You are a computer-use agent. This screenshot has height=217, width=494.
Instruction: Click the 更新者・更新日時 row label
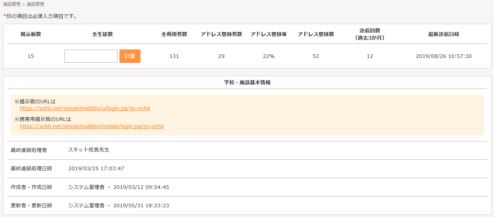(x=31, y=205)
